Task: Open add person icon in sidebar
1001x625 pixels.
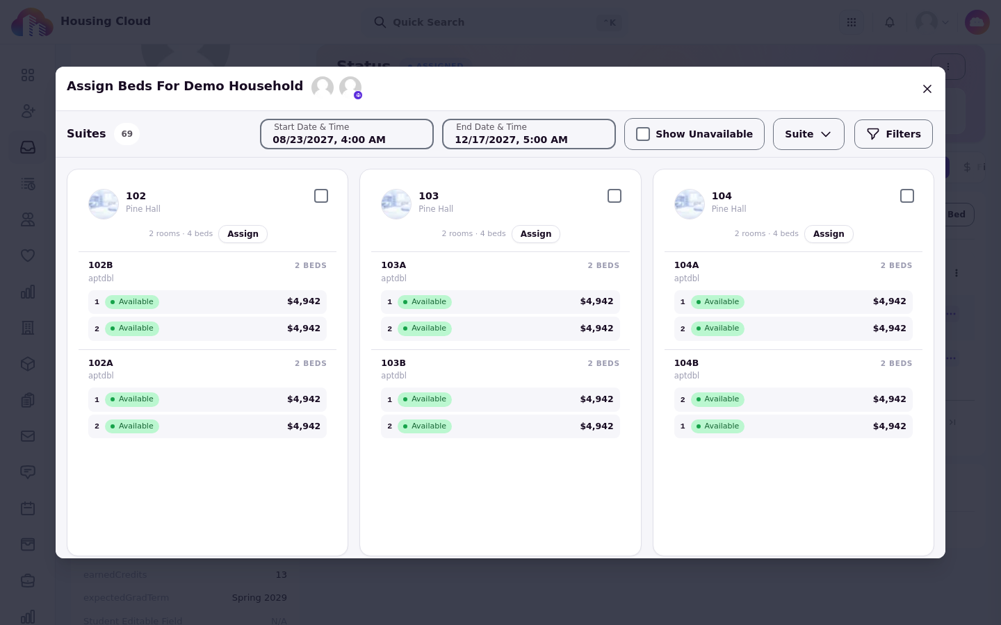Action: click(x=28, y=111)
